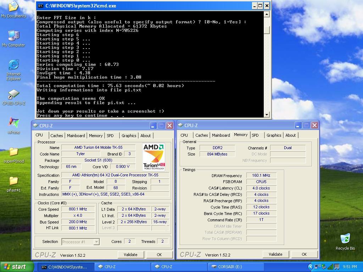
Task: Open Mainboard tab in left CPU-Z window
Action: (x=76, y=136)
